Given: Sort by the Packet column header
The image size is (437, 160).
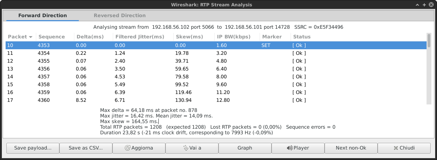Looking at the screenshot, I should pyautogui.click(x=20, y=37).
